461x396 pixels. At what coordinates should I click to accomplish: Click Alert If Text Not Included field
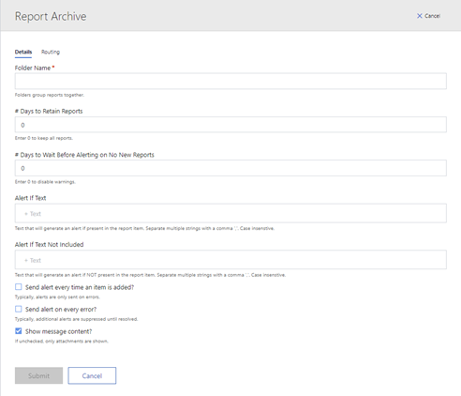point(230,260)
